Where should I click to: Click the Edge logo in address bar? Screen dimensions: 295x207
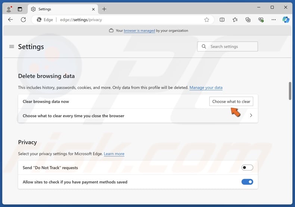(39, 20)
